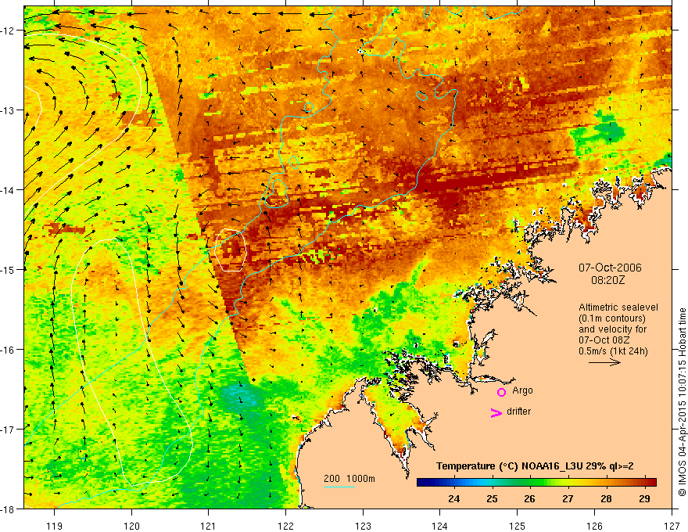The width and height of the screenshot is (688, 532).
Task: Click the 'Argo' legend label
Action: click(x=522, y=390)
